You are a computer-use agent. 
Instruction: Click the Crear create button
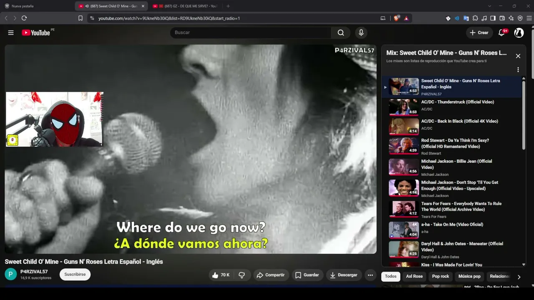pyautogui.click(x=479, y=32)
